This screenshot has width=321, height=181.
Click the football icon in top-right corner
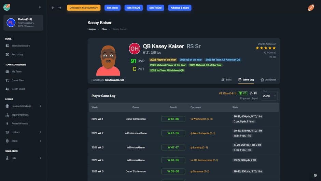pyautogui.click(x=311, y=8)
